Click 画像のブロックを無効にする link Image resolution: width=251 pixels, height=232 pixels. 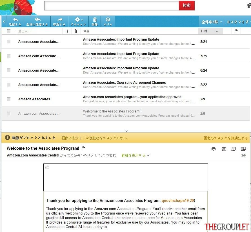pos(226,138)
